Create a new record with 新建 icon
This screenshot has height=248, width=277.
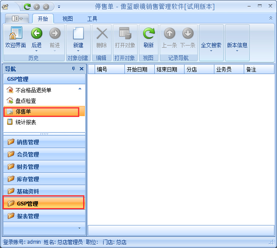pyautogui.click(x=78, y=33)
